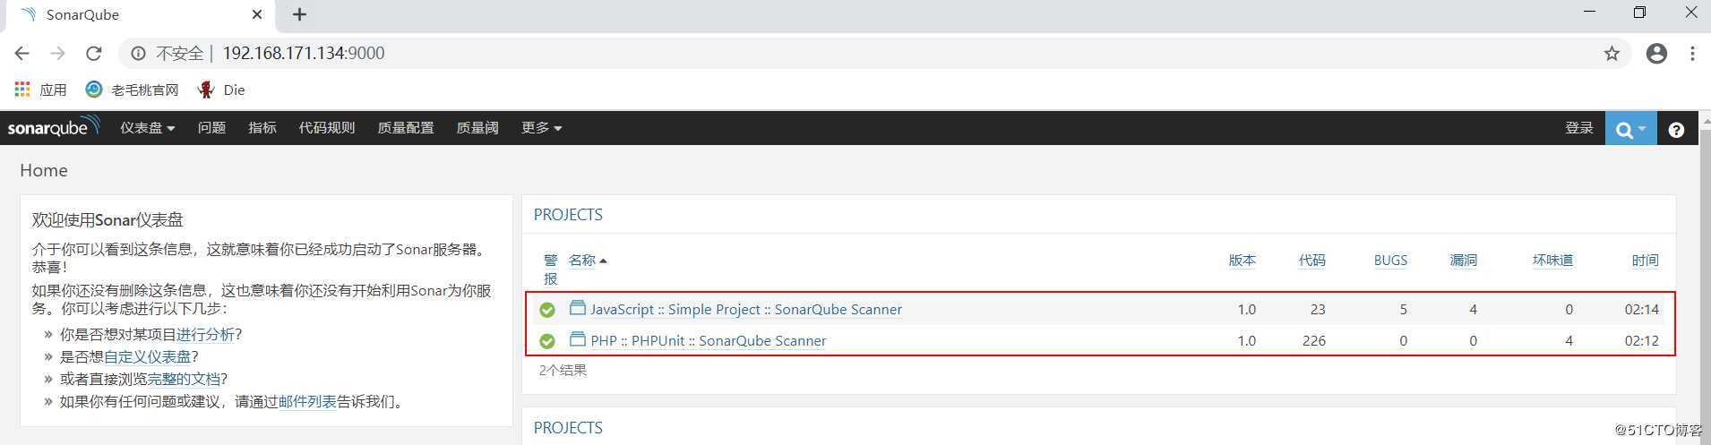Click the green status icon for JavaScript project
1711x445 pixels.
coord(547,310)
